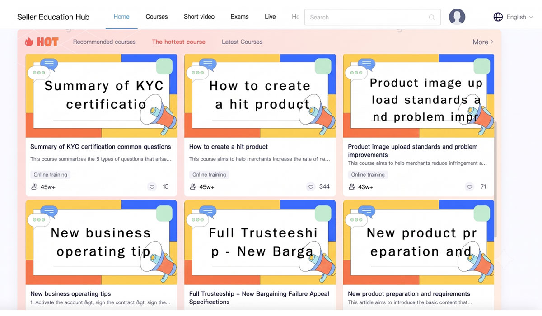Click description 'This course summarizes the 5 types'
Screen dimensions: 542x316
click(101, 159)
